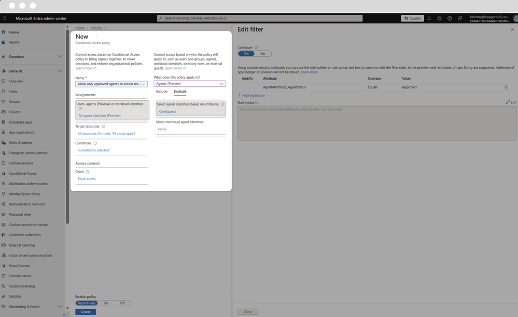Open External Identities in sidebar

tap(22, 245)
